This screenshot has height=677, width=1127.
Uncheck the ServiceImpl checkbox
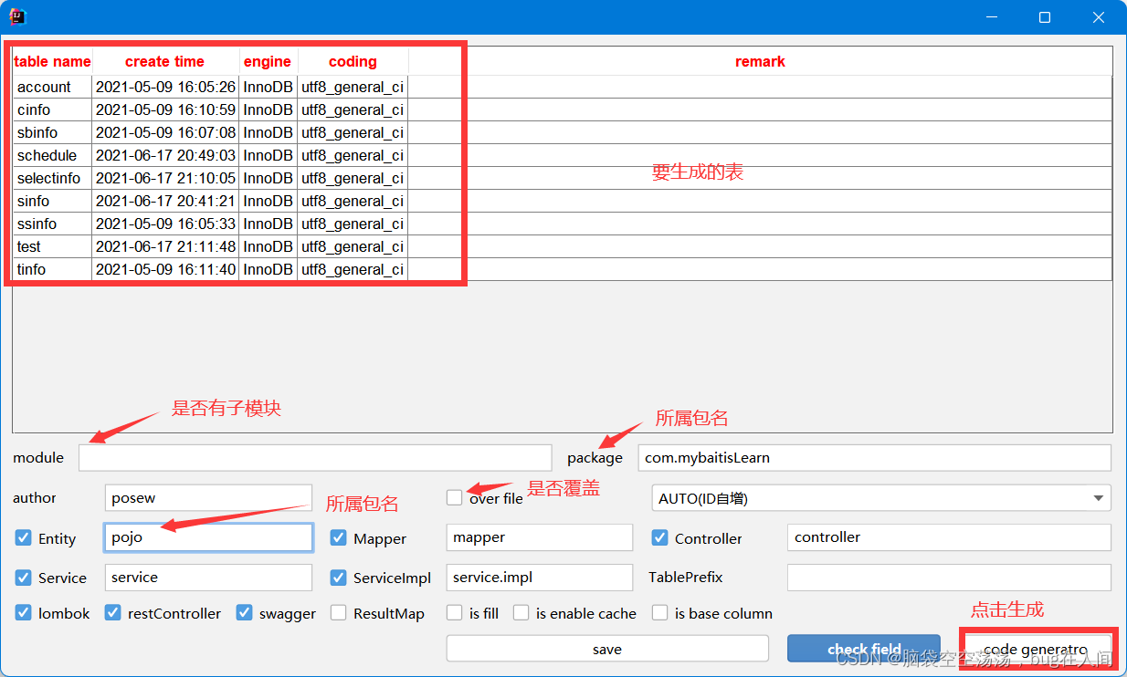coord(339,578)
